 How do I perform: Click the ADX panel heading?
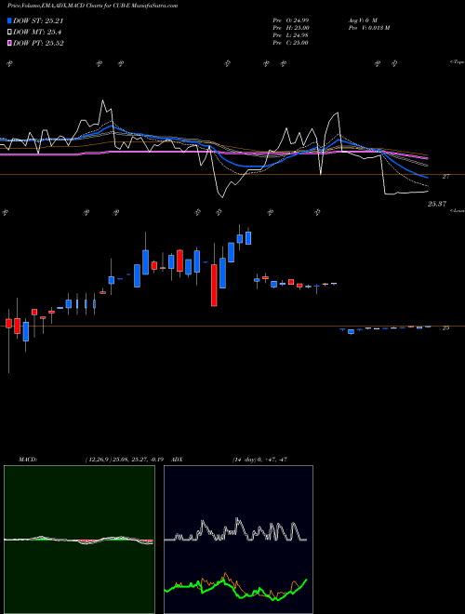pos(178,460)
